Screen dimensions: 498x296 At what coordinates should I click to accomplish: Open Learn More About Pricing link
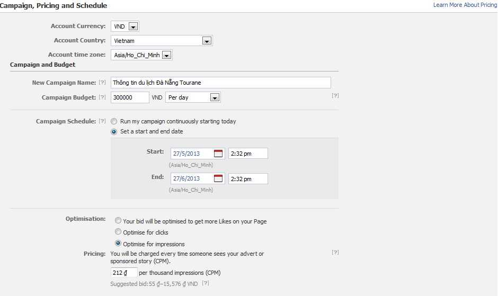coord(465,5)
